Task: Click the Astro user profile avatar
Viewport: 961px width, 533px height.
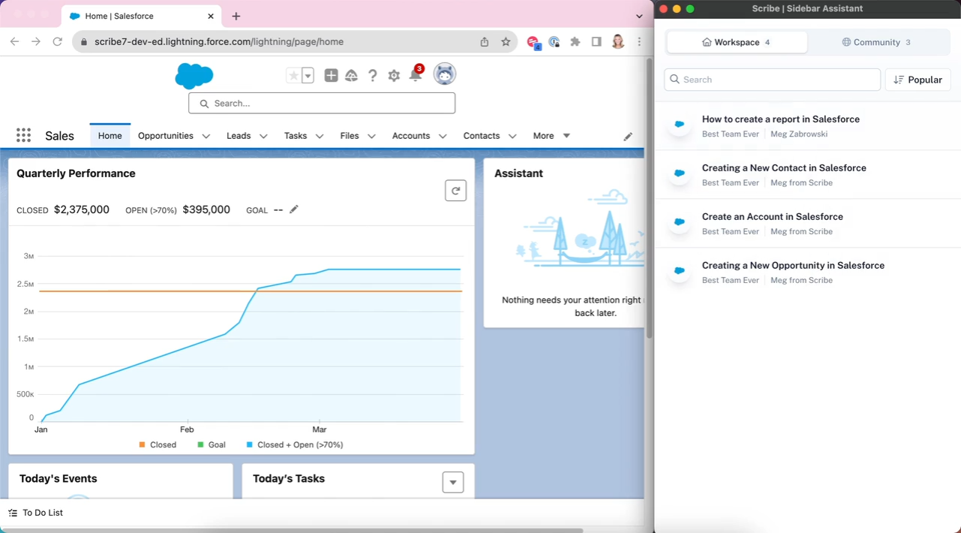Action: coord(445,74)
